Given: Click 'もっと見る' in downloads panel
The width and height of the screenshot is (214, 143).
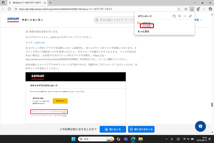Looking at the screenshot, I should coord(143,31).
